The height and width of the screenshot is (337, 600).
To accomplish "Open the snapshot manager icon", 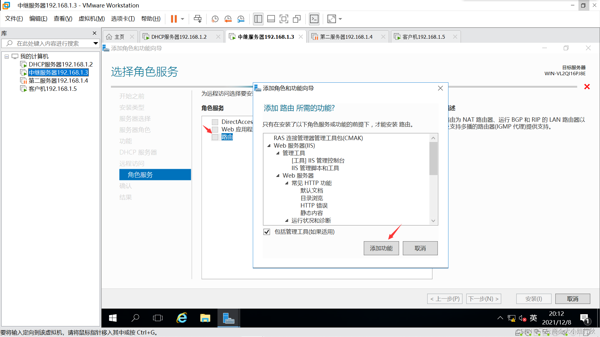I will tap(241, 19).
